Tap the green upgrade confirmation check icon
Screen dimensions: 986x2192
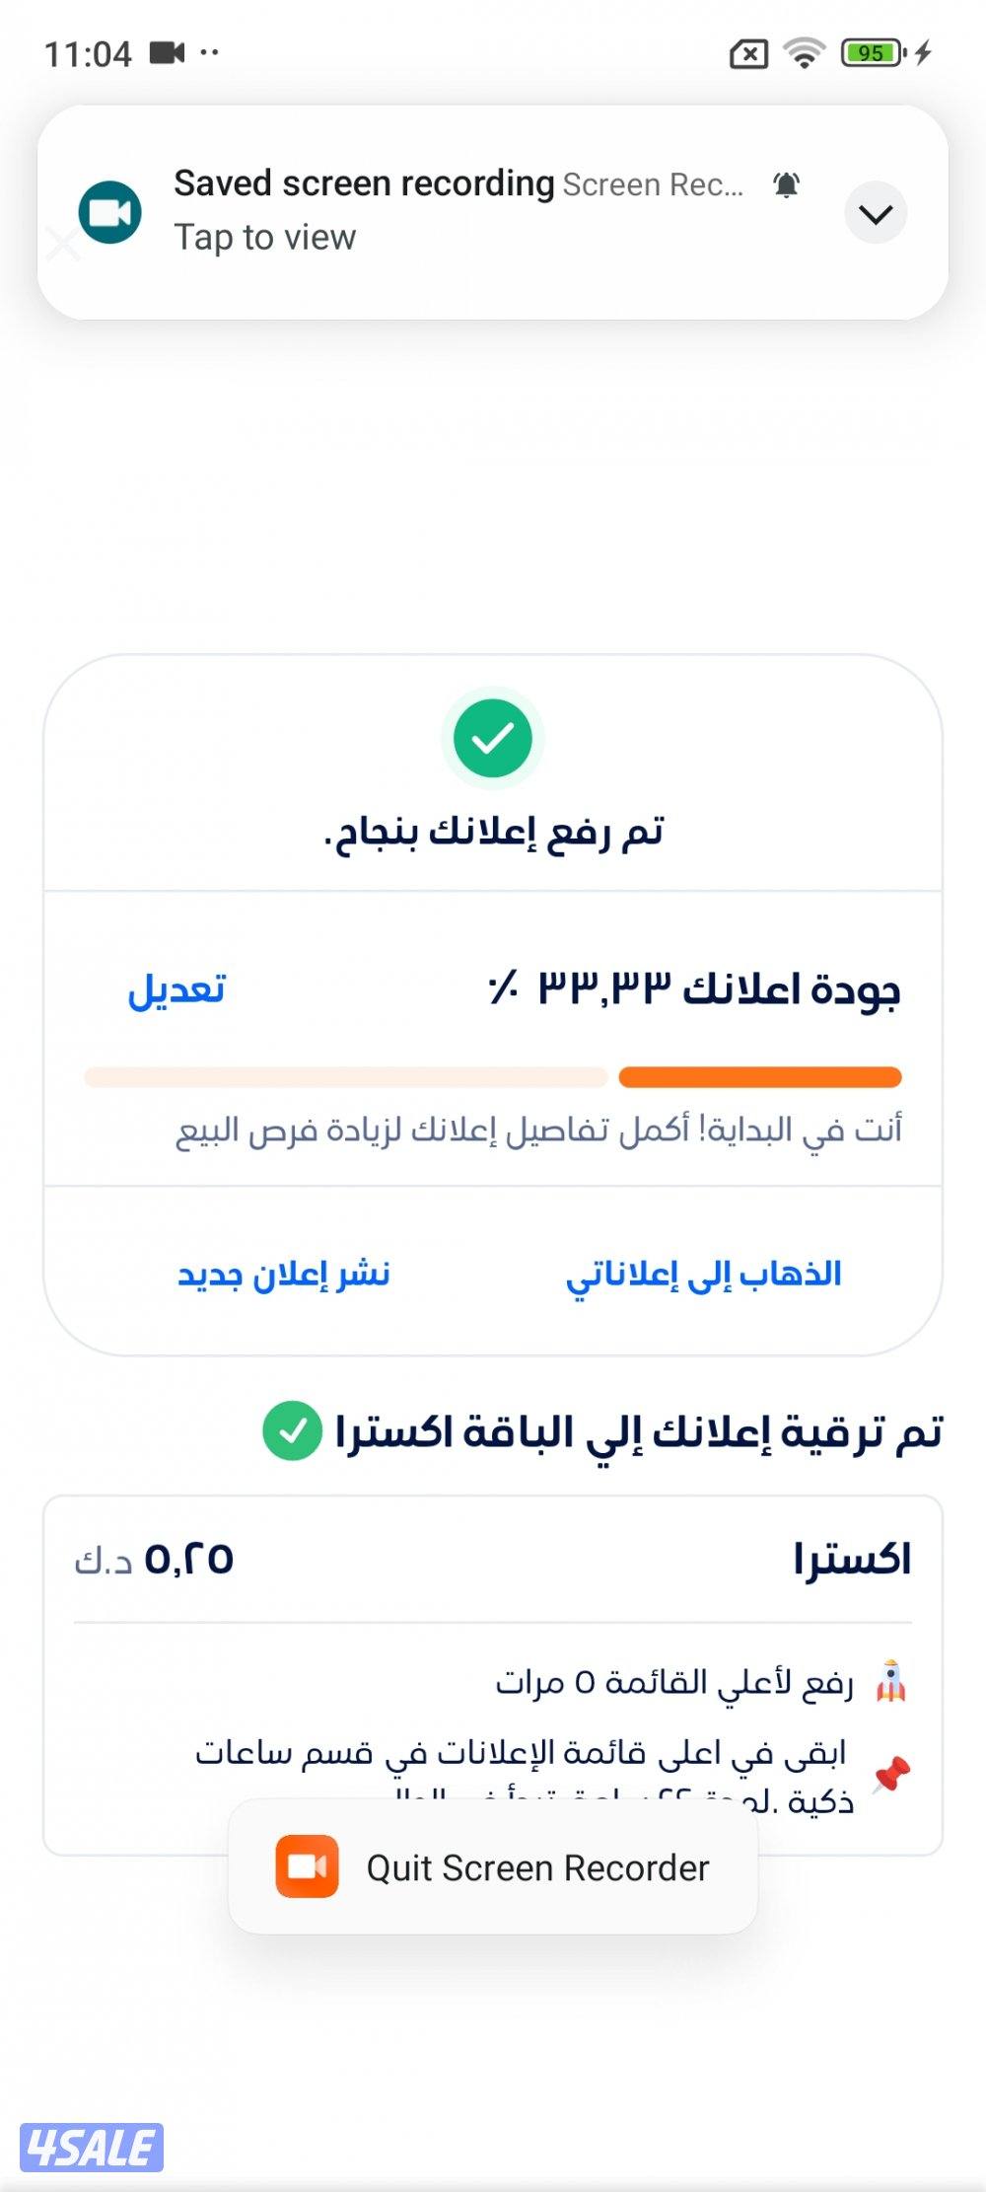292,1430
